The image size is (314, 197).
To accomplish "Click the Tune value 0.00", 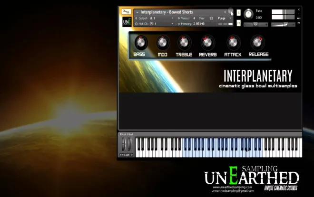I will [258, 18].
